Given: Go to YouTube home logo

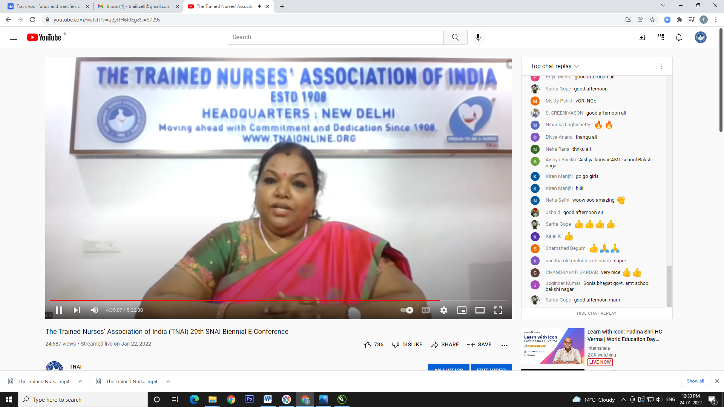Looking at the screenshot, I should click(44, 37).
